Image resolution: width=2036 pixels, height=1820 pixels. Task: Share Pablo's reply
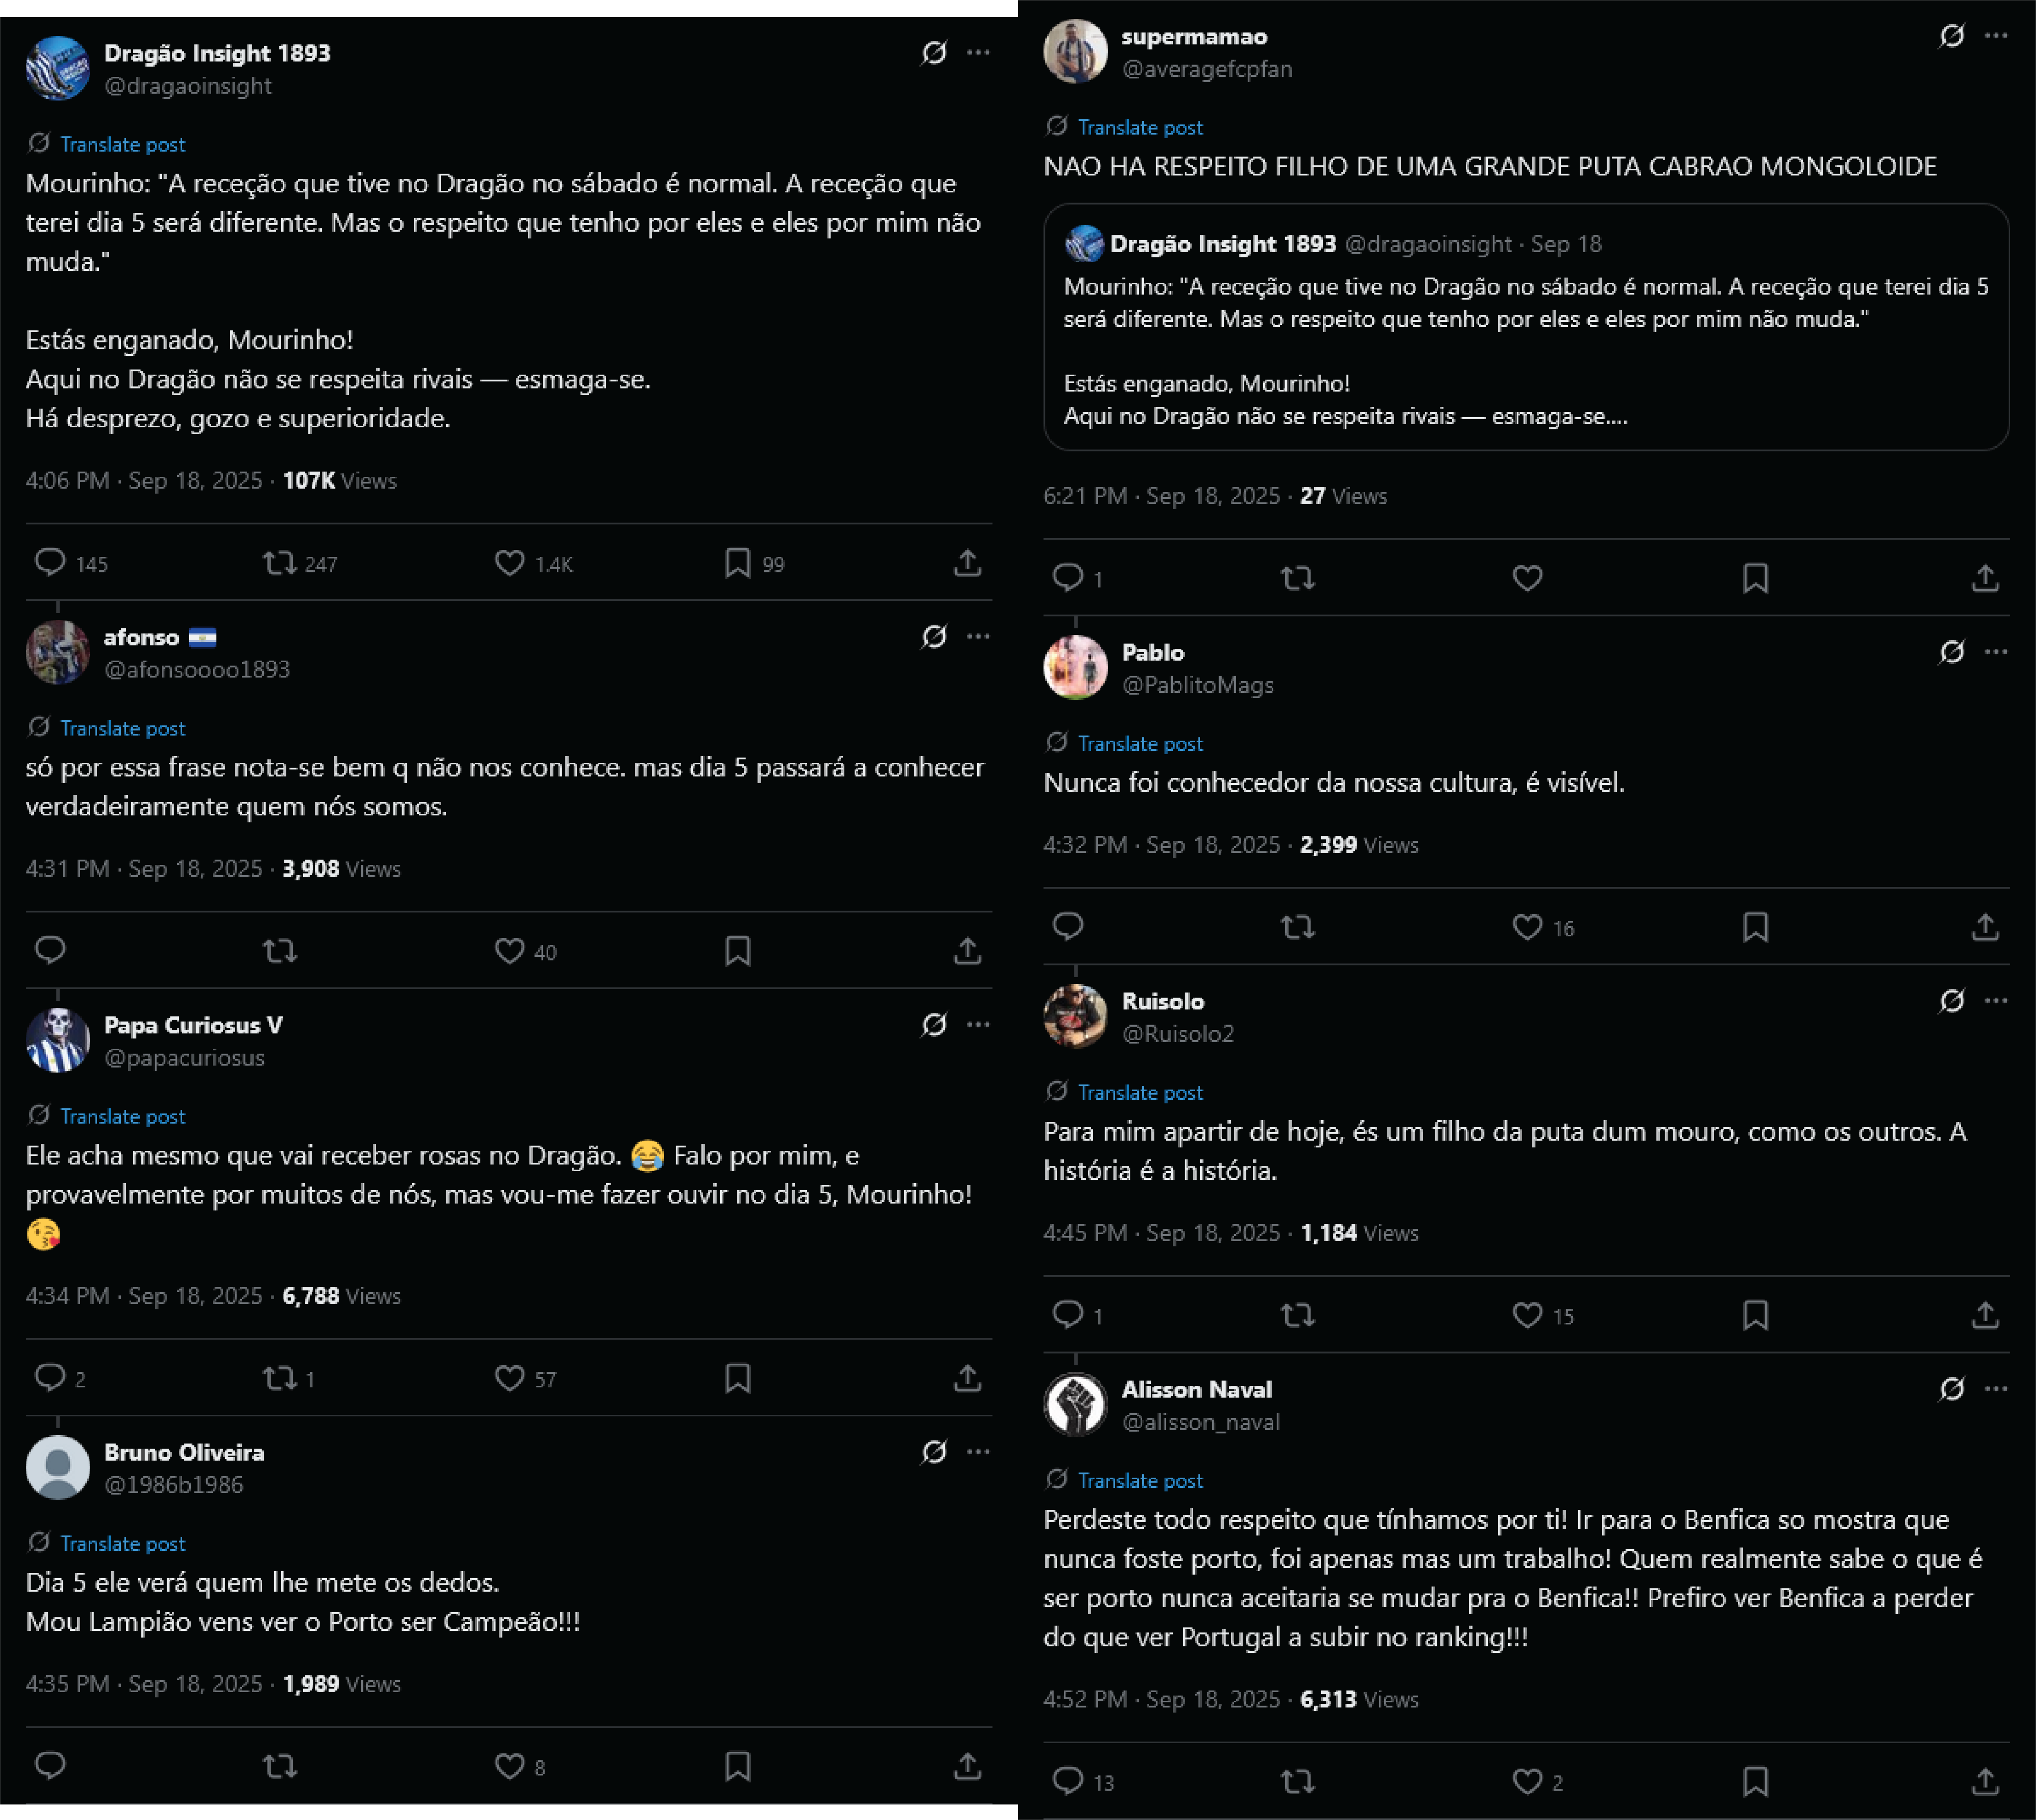(x=1985, y=927)
